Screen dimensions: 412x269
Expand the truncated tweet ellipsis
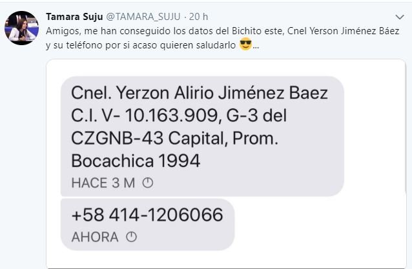(x=256, y=46)
